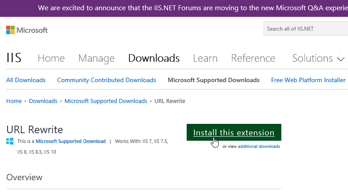Select the All Downloads sub-tab
348x194 pixels.
pyautogui.click(x=26, y=80)
